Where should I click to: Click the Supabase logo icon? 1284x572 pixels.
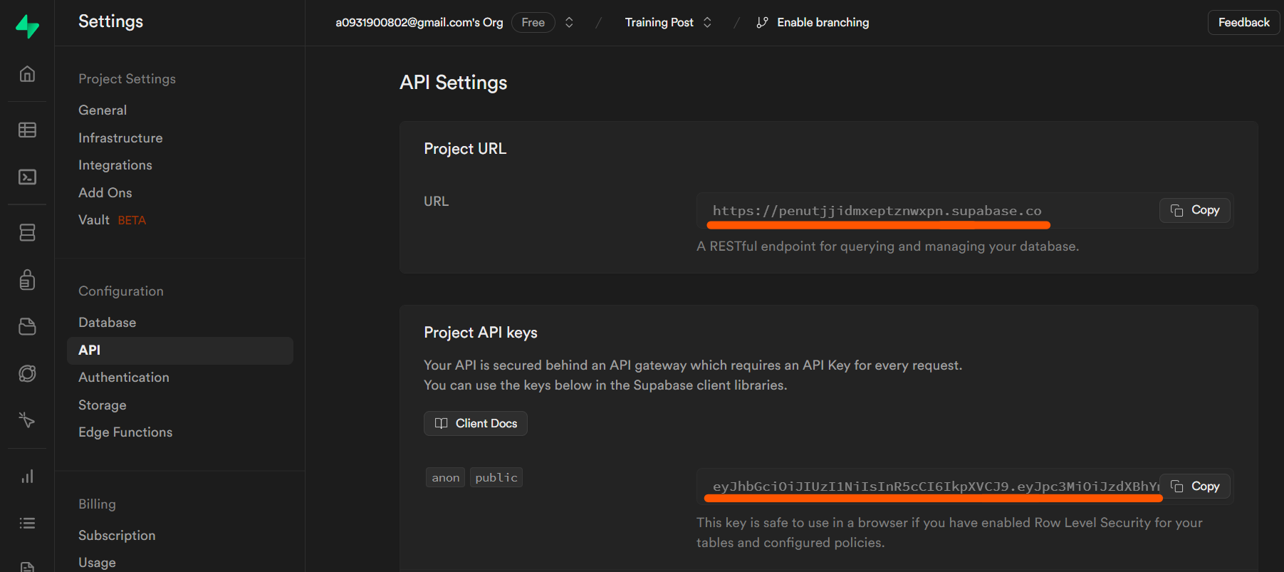point(27,26)
